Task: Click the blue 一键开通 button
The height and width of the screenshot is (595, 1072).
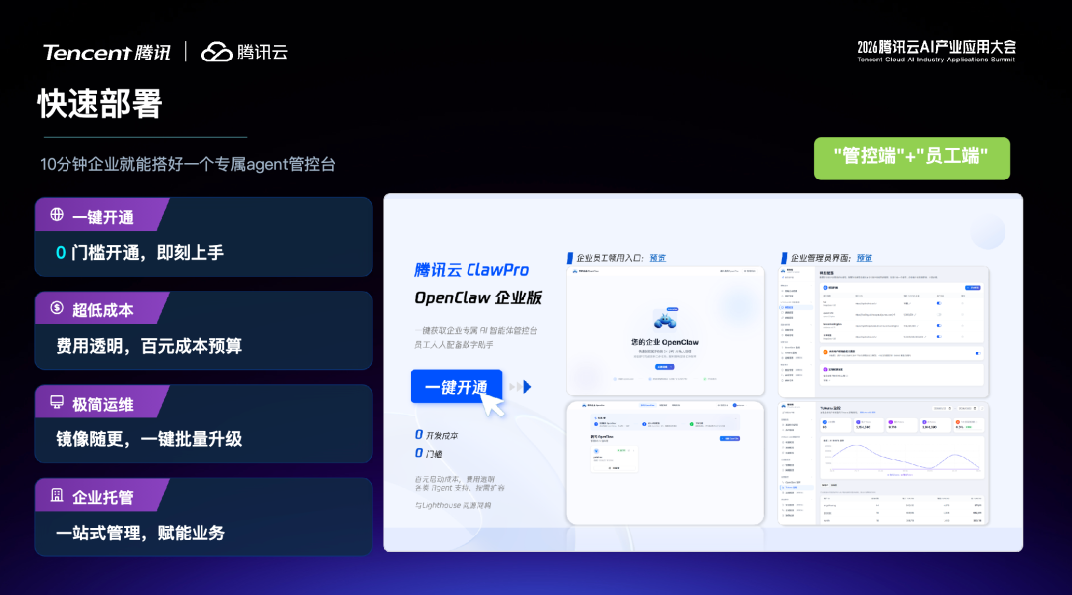Action: 456,387
